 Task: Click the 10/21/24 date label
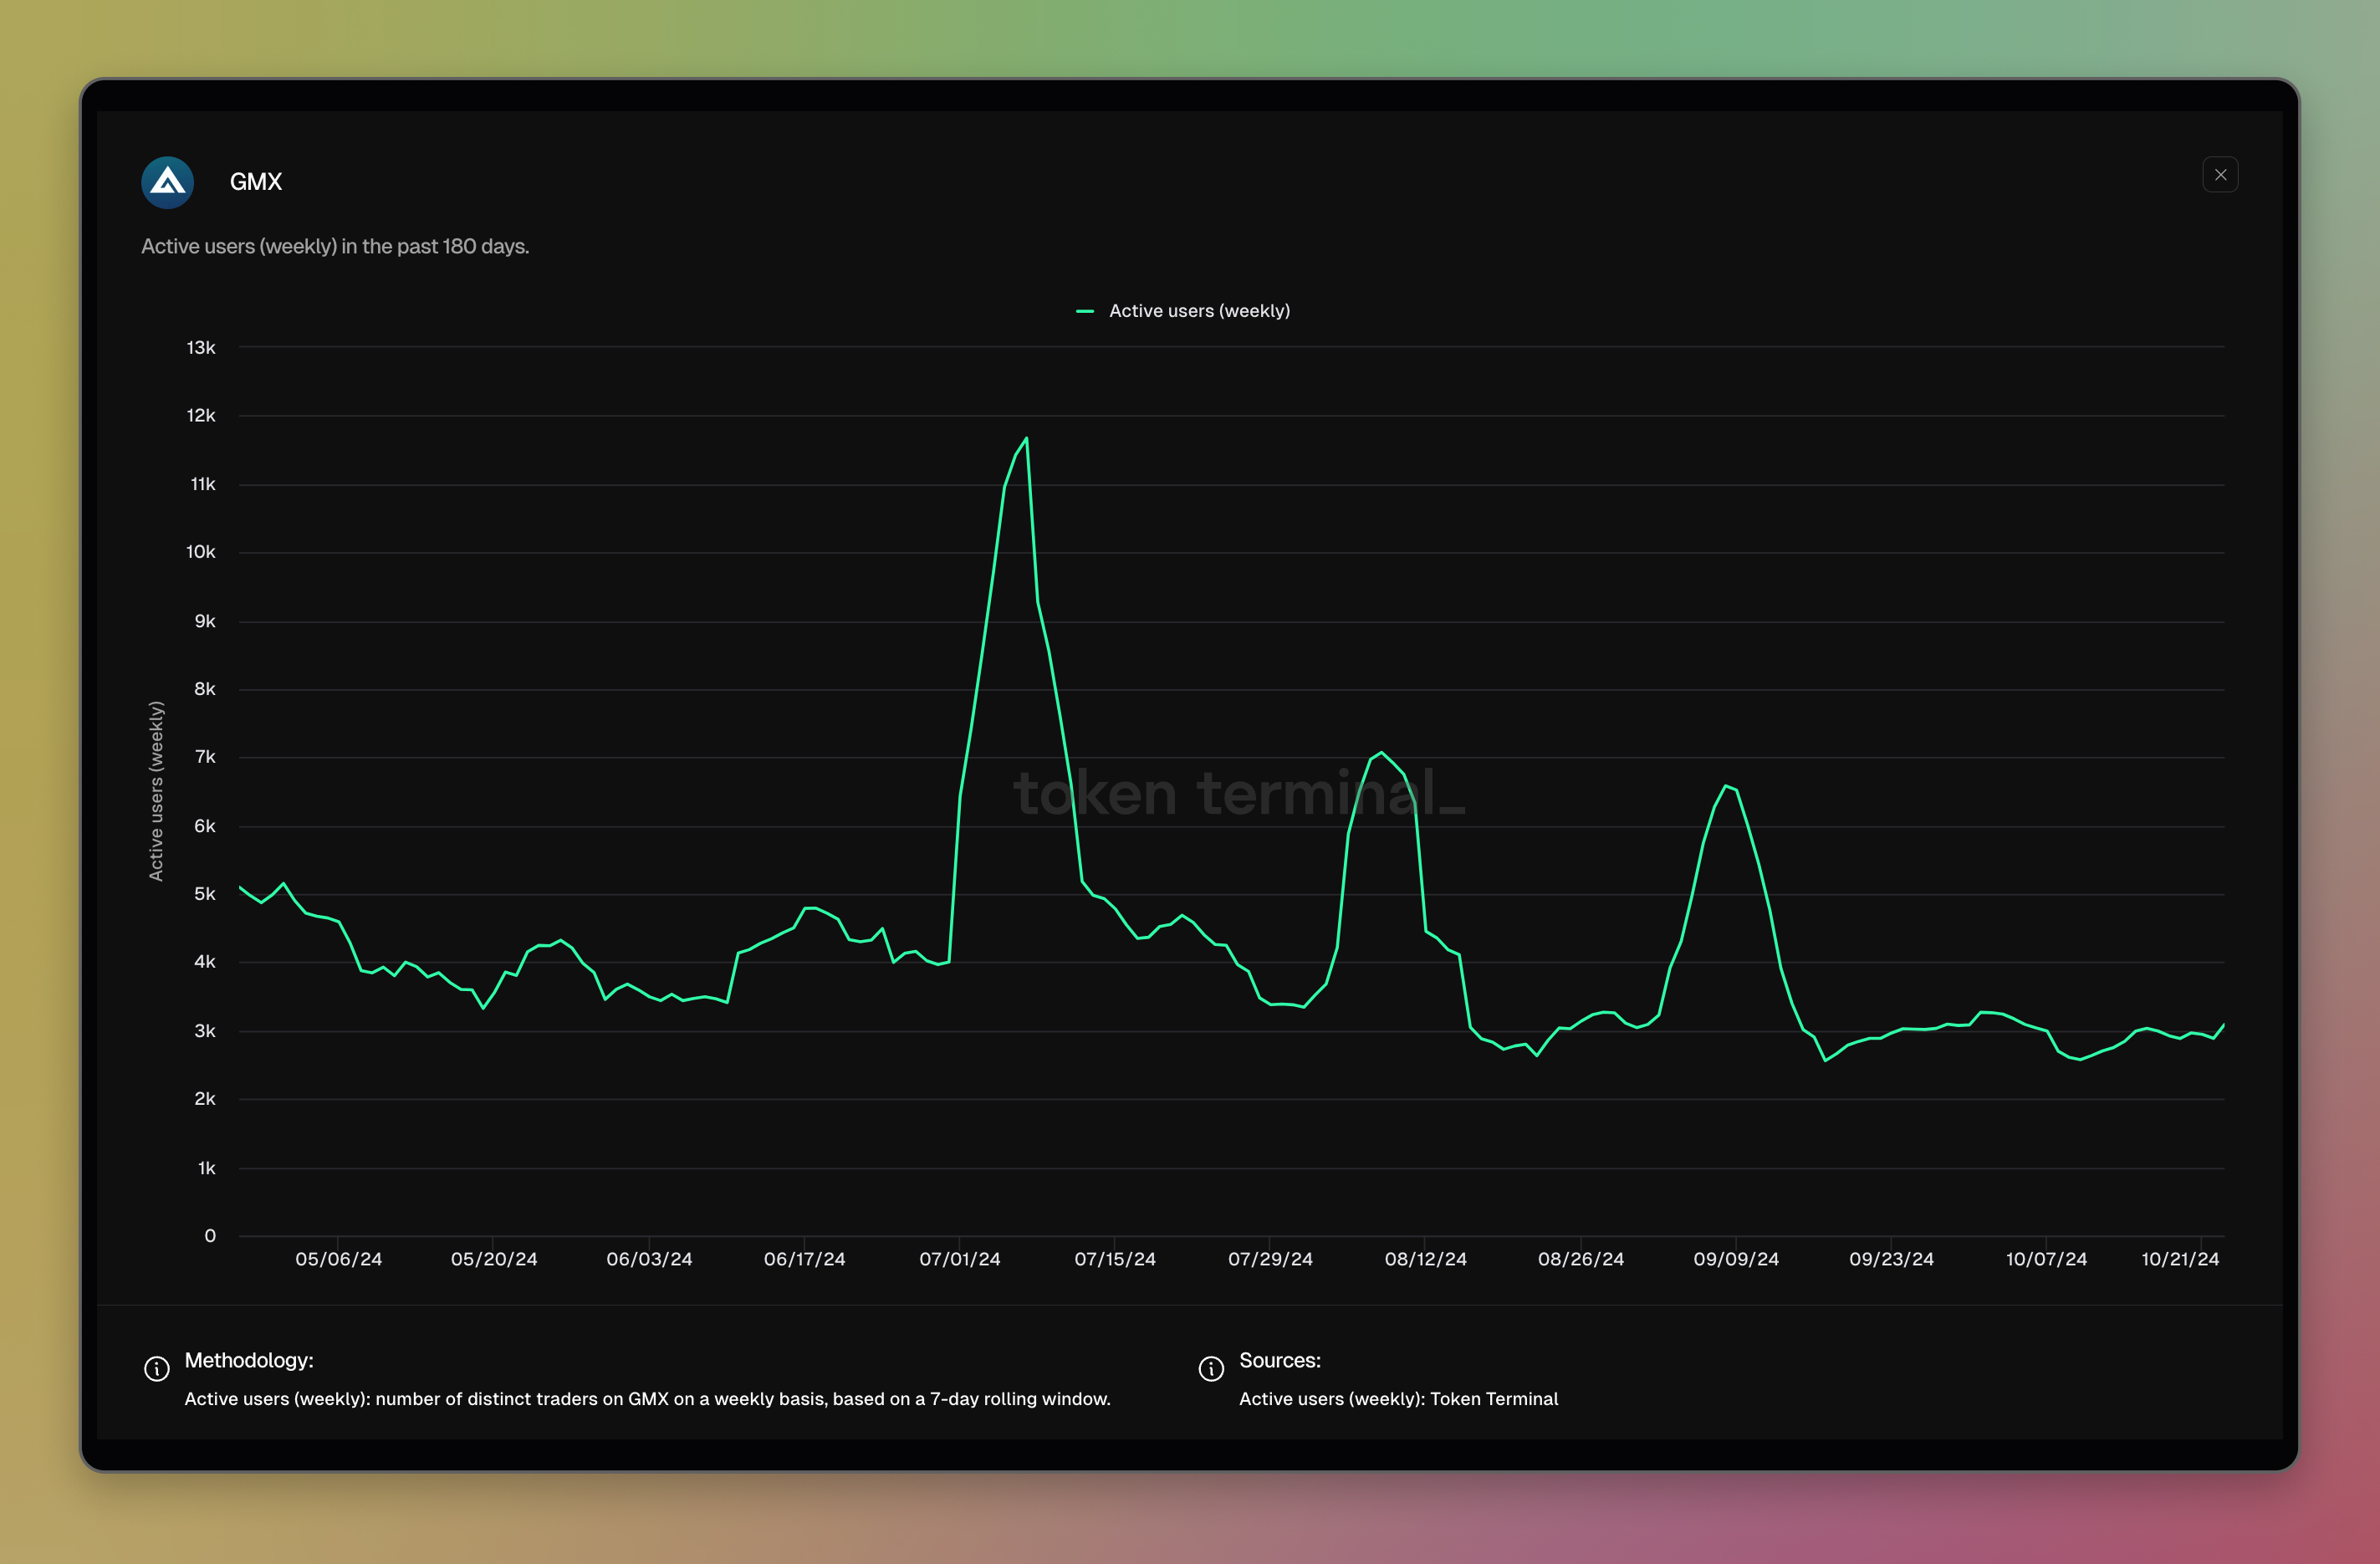[x=2180, y=1259]
